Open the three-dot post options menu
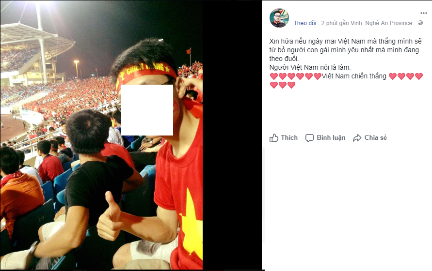432x271 pixels. click(x=423, y=13)
